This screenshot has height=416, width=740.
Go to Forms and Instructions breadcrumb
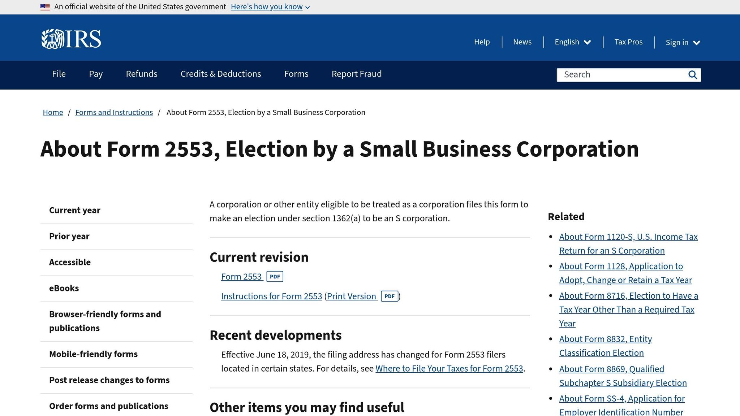114,112
